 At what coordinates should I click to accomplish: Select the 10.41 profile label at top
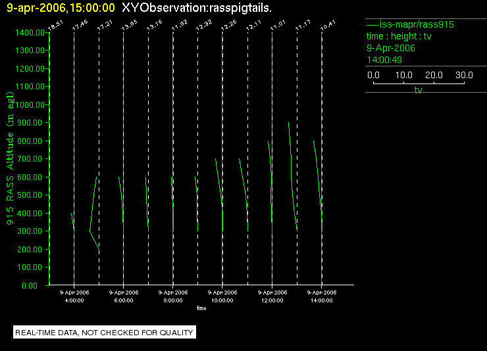pyautogui.click(x=328, y=26)
